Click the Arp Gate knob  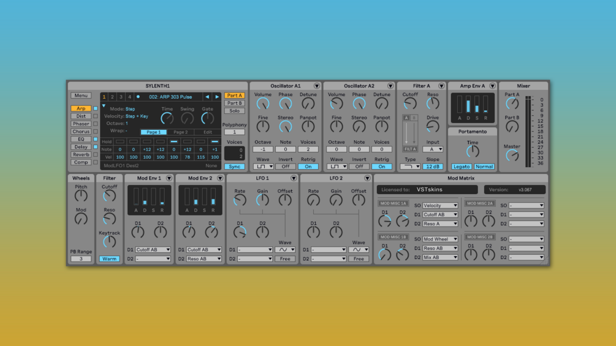pos(207,118)
